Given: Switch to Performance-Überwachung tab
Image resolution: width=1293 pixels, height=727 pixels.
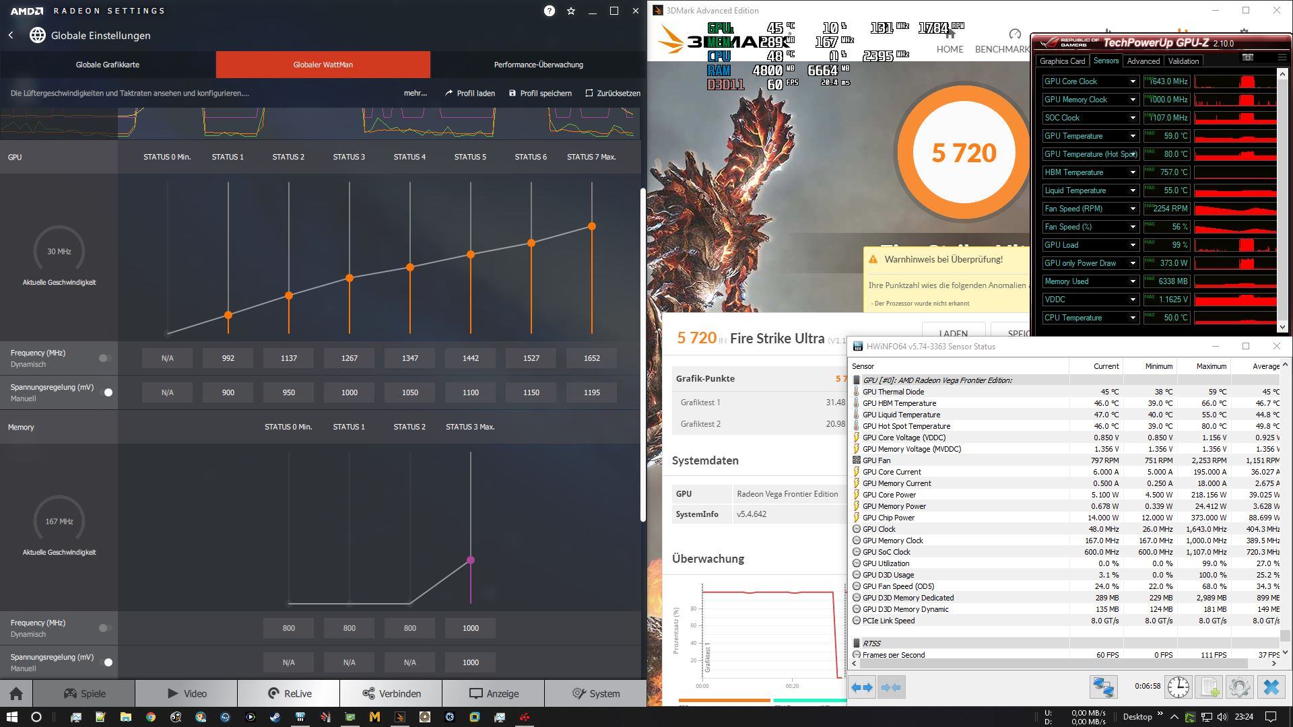Looking at the screenshot, I should pyautogui.click(x=538, y=65).
